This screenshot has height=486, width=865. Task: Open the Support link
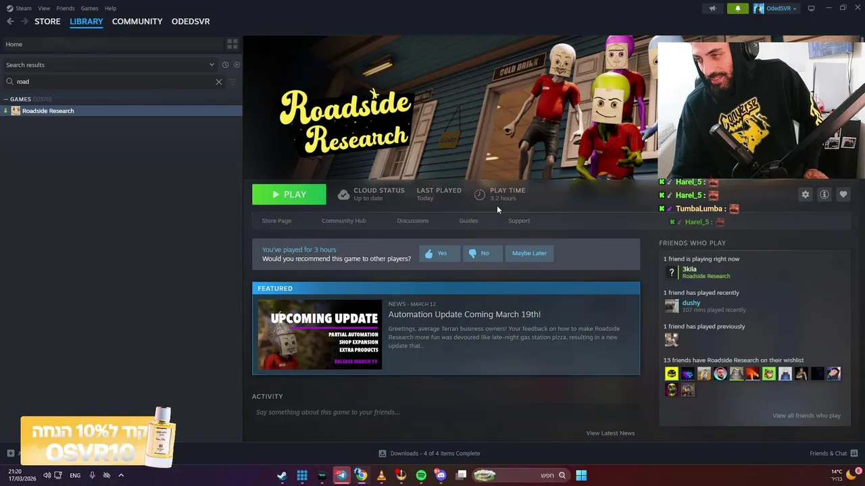pyautogui.click(x=519, y=221)
